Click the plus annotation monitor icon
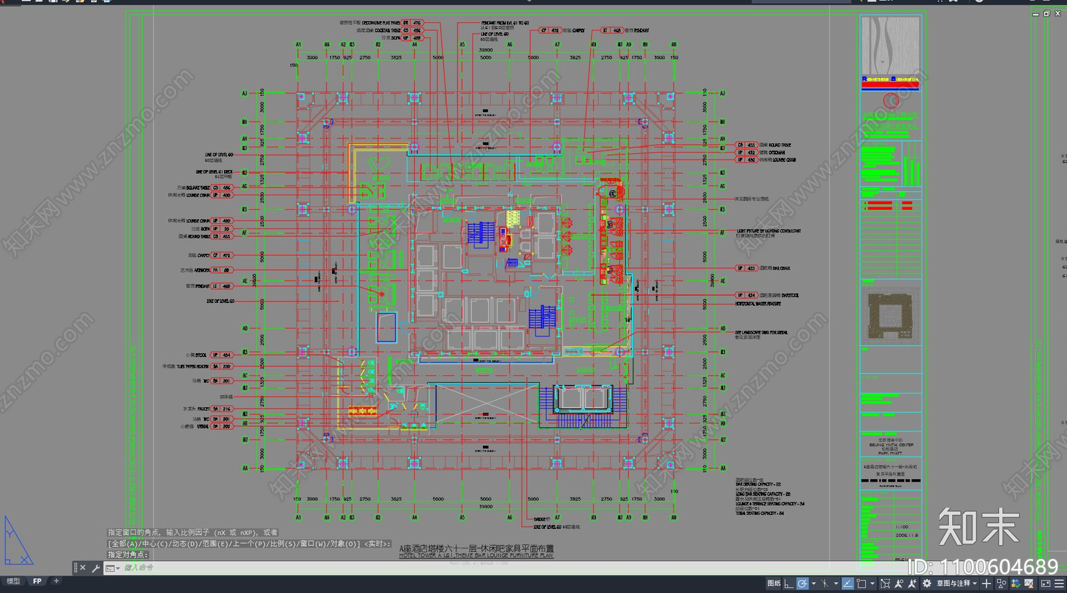Viewport: 1067px width, 593px height. [x=986, y=584]
